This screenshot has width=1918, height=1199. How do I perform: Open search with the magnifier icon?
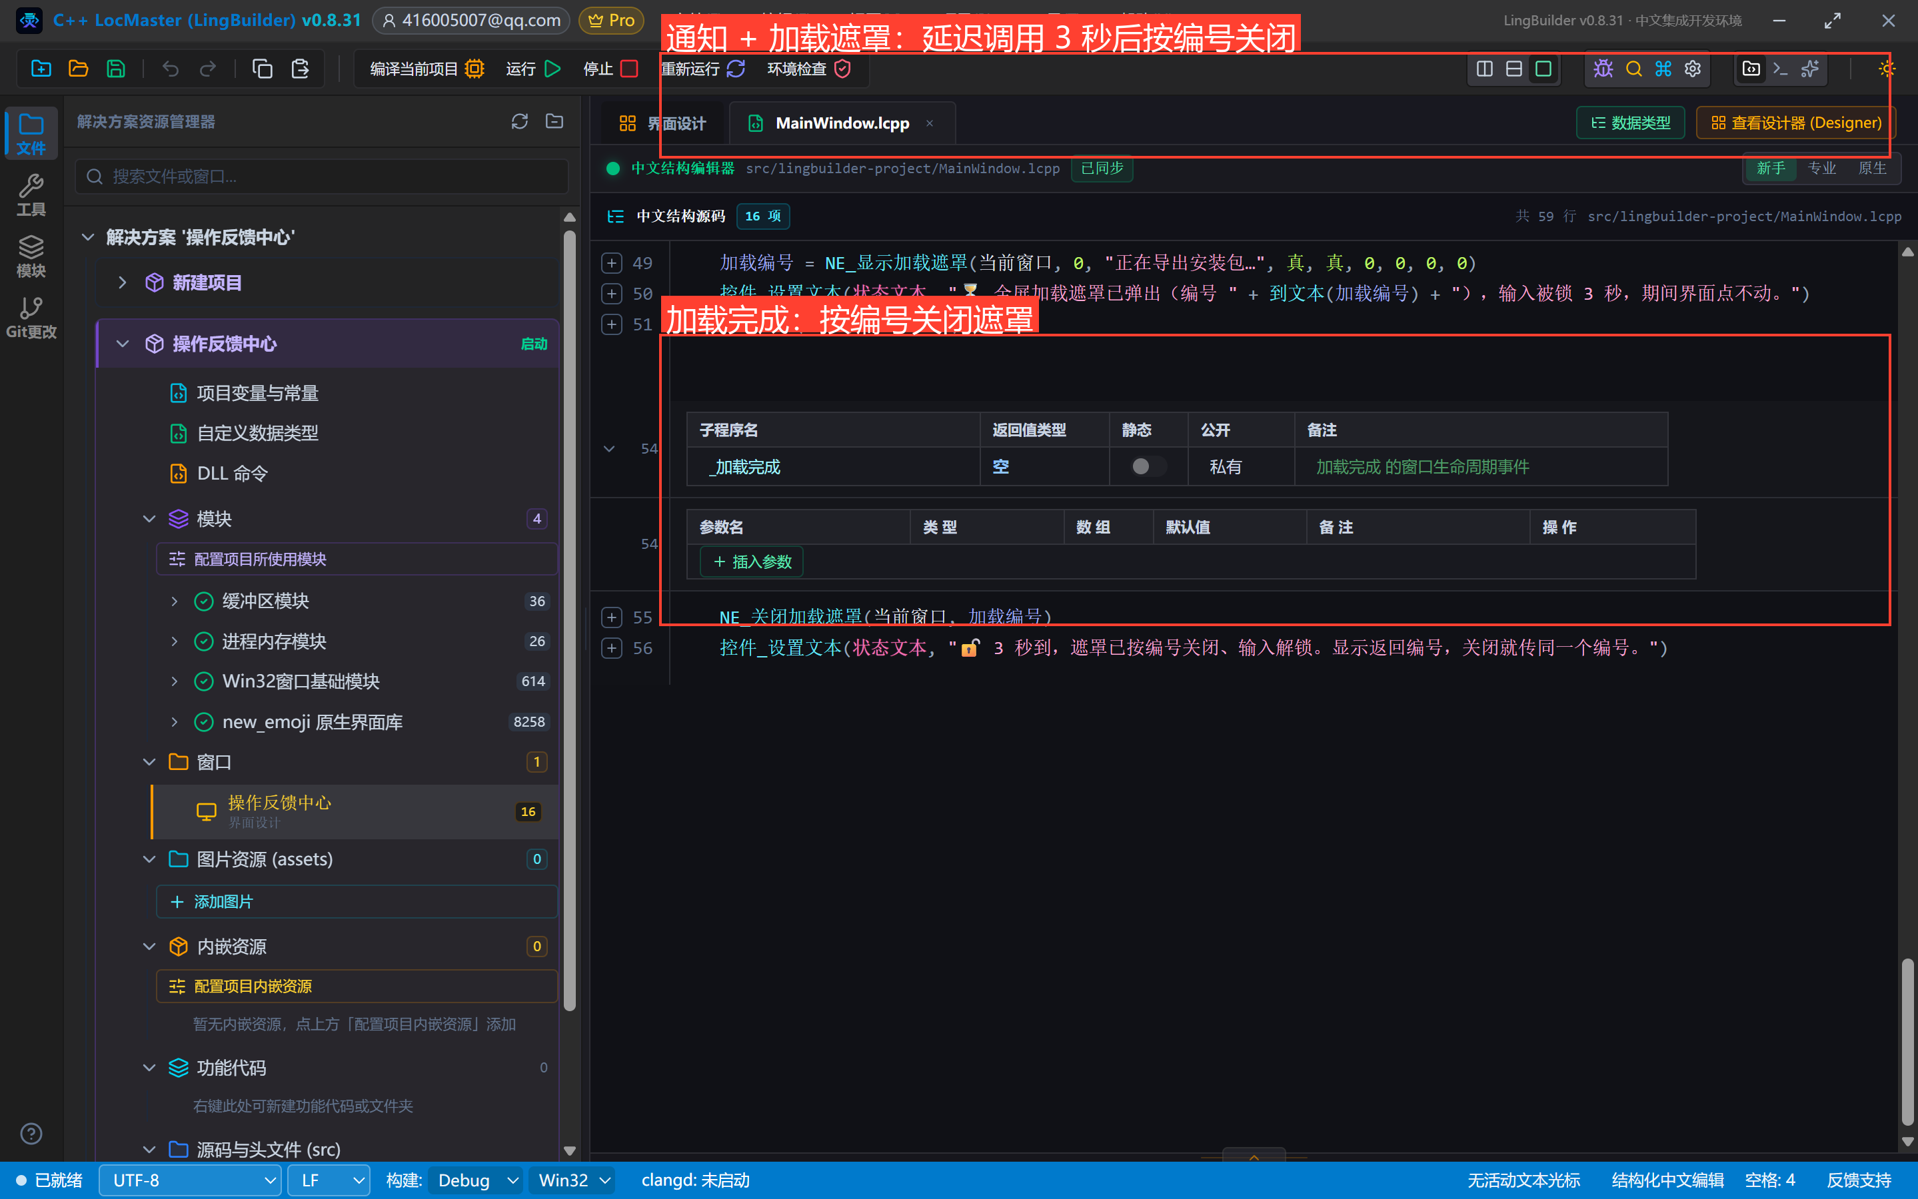(1633, 69)
